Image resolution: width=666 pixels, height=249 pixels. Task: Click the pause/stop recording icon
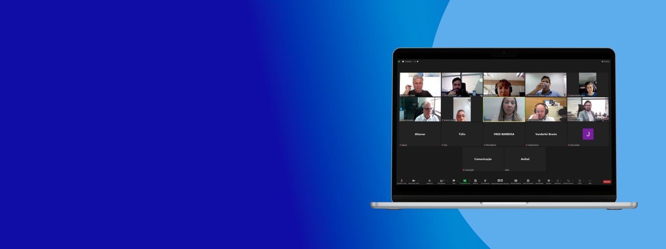(x=500, y=181)
